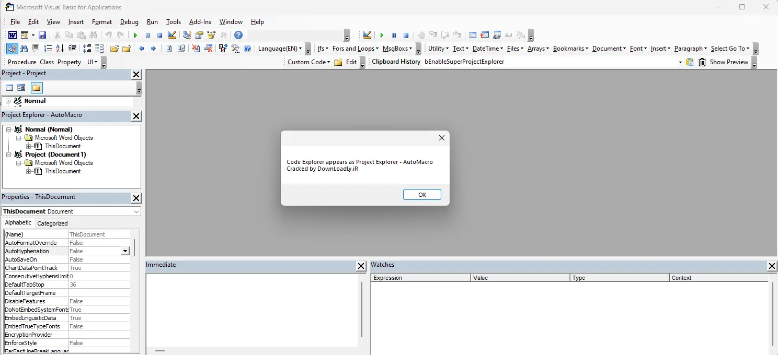Click OK in the message dialog

point(422,194)
